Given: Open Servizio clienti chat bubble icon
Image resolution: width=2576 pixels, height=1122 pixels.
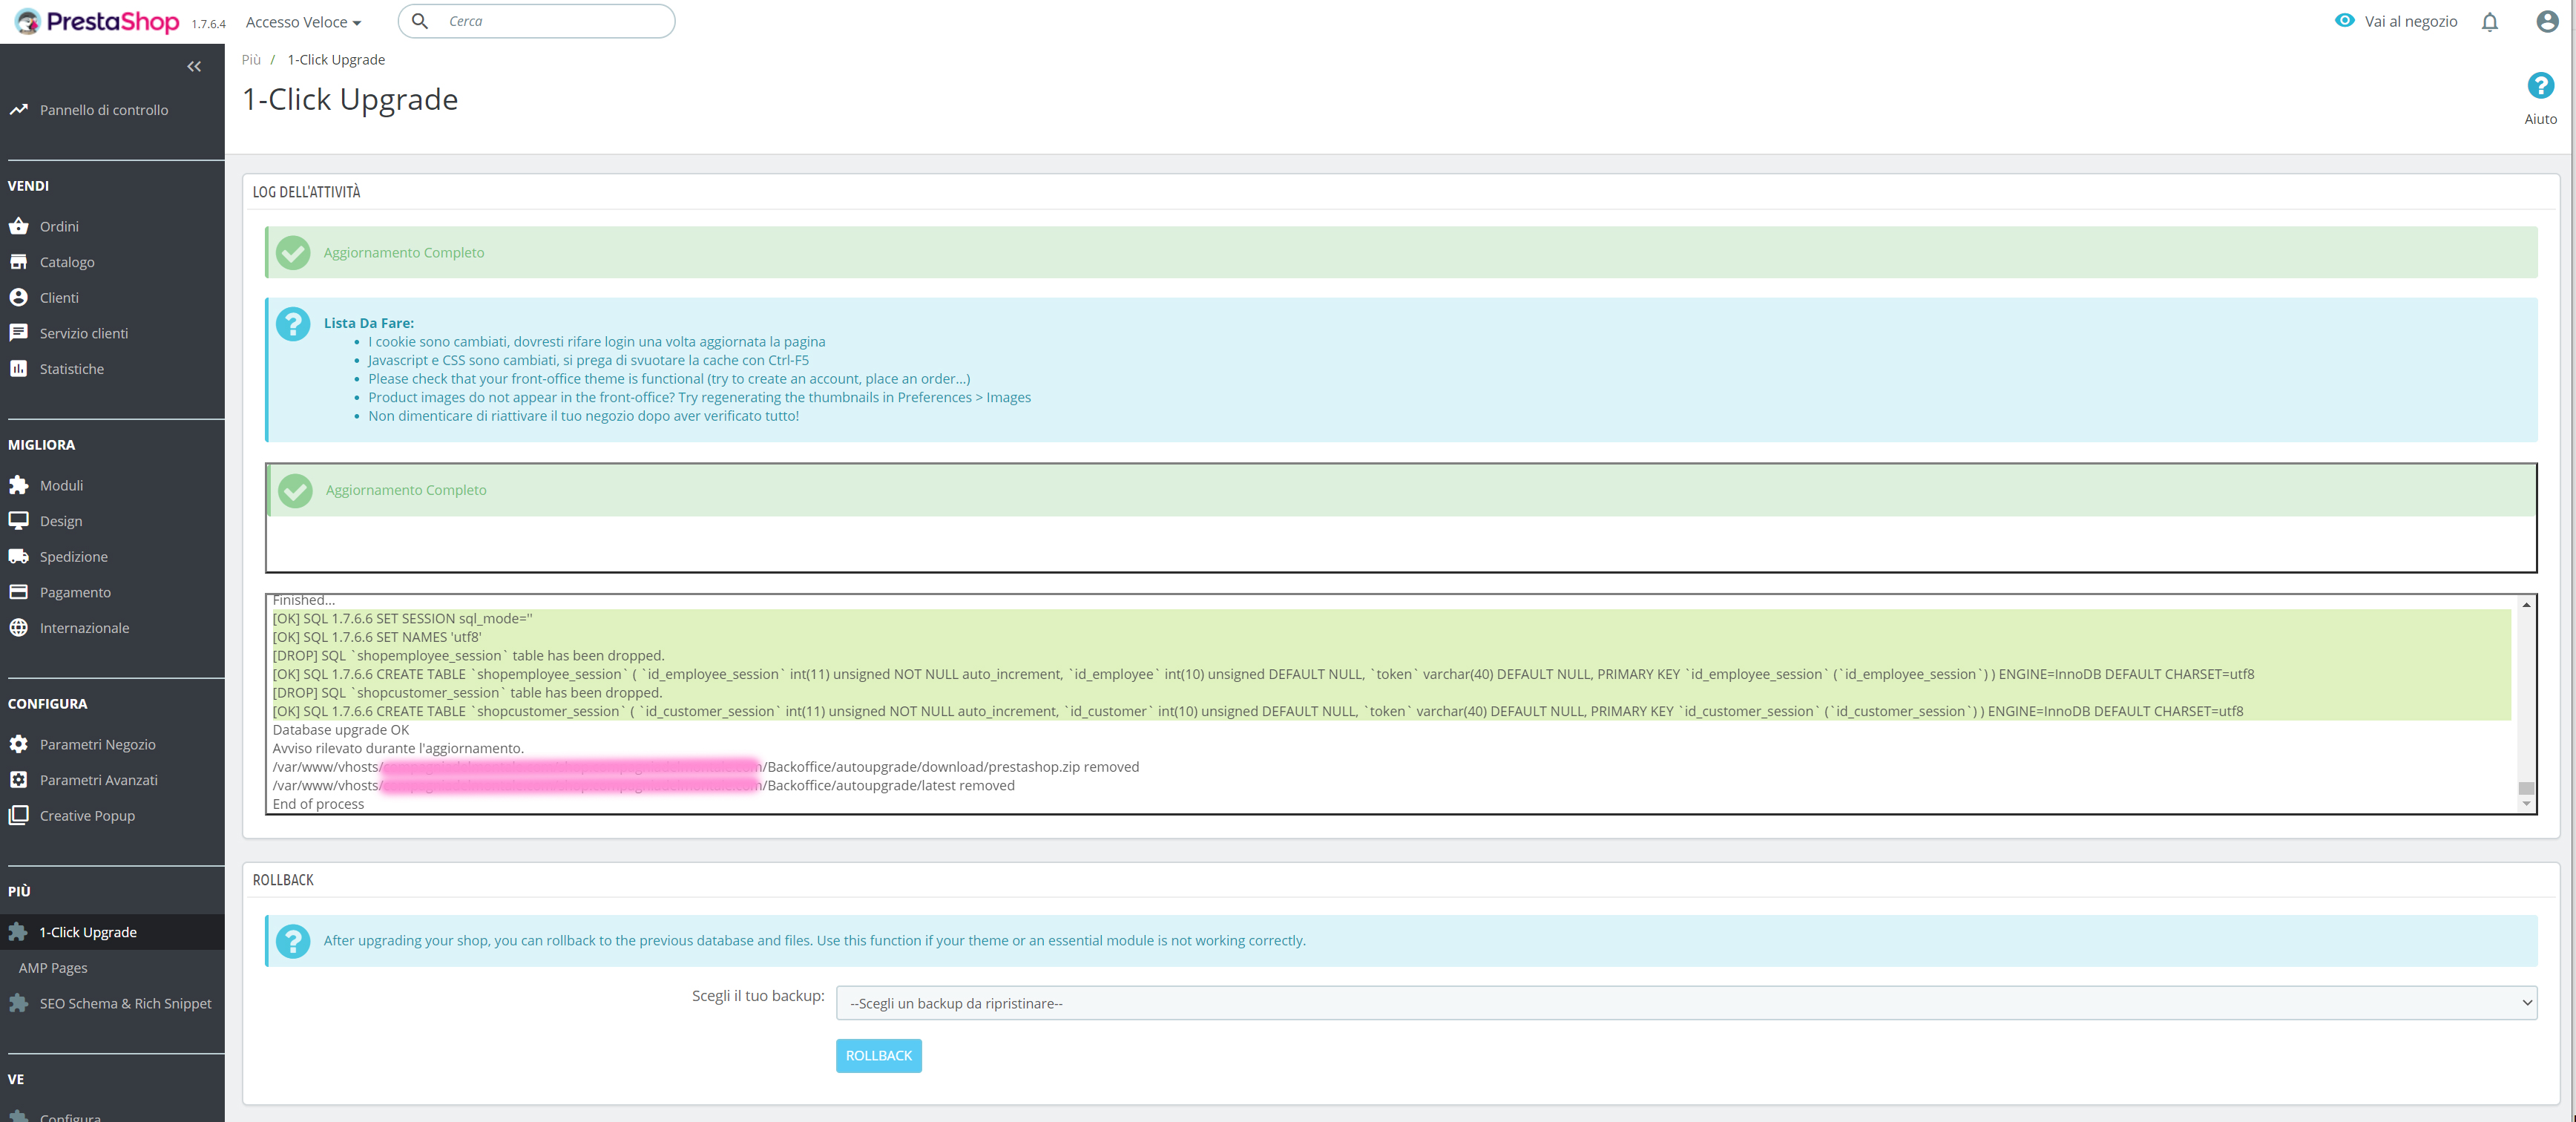Looking at the screenshot, I should click(x=21, y=332).
